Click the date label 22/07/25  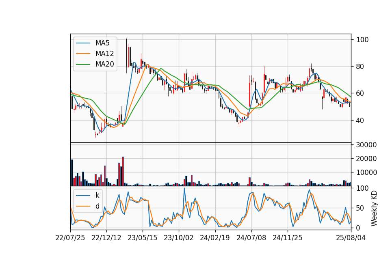[70, 238]
